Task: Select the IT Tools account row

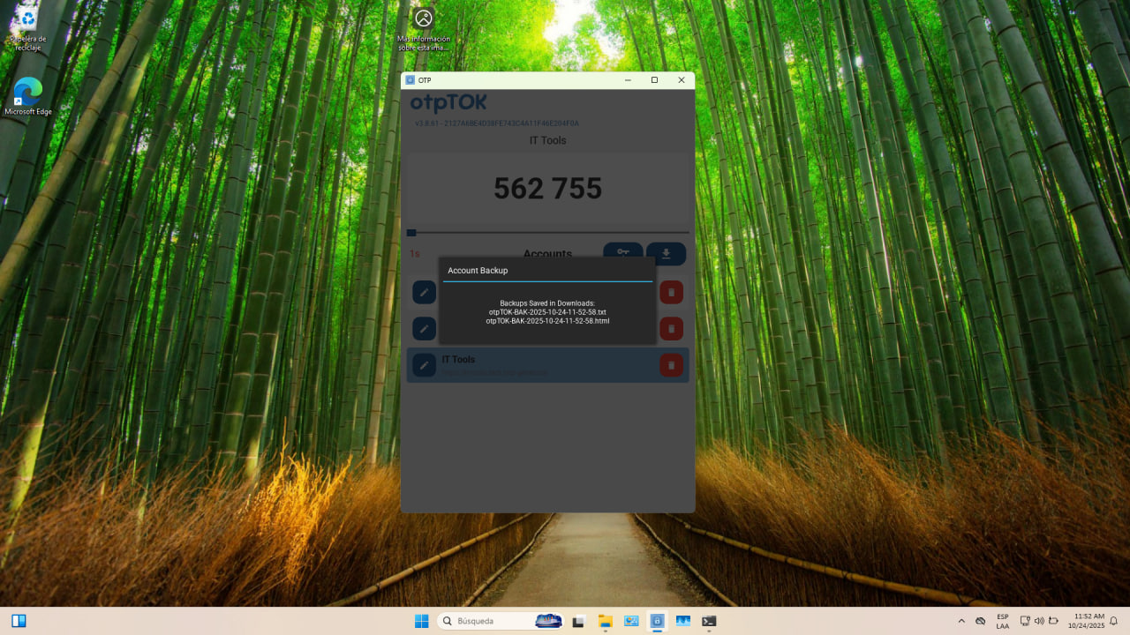Action: click(547, 365)
